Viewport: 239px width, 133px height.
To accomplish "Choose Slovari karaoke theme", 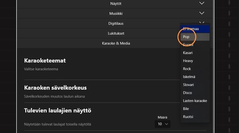I will coord(195,85).
